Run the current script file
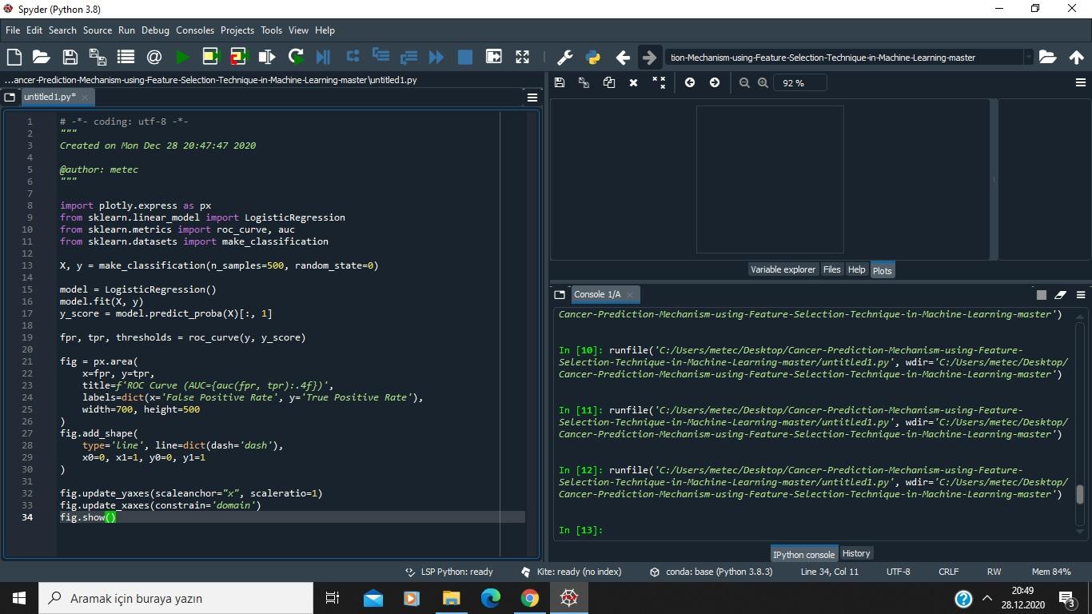The image size is (1092, 614). 181,57
